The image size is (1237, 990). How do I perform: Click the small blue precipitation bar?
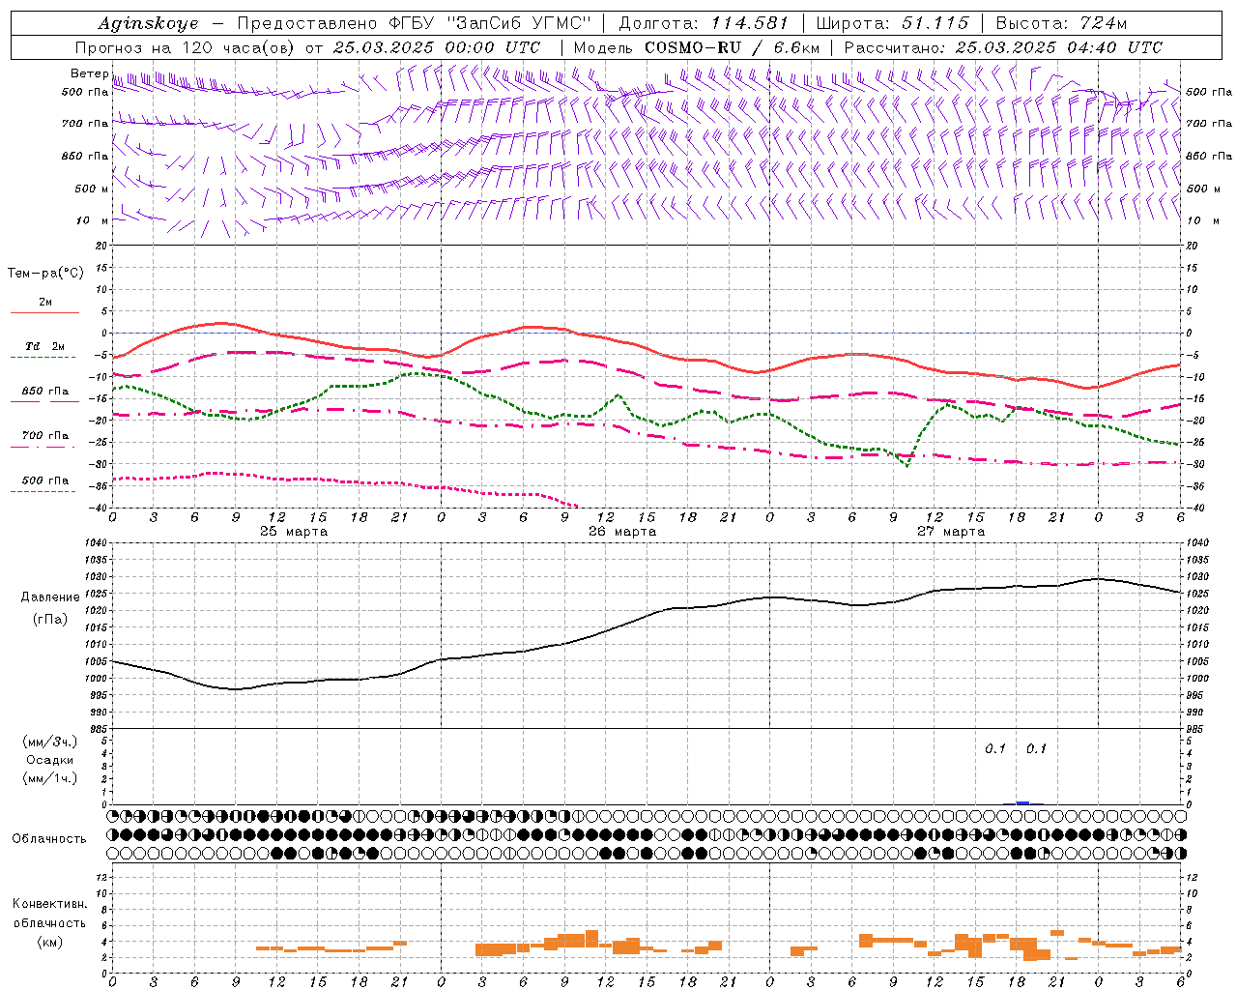pyautogui.click(x=1022, y=802)
